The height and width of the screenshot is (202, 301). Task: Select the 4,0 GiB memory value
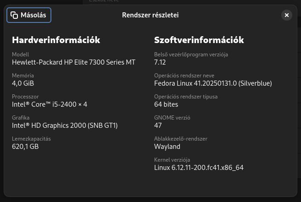point(23,83)
